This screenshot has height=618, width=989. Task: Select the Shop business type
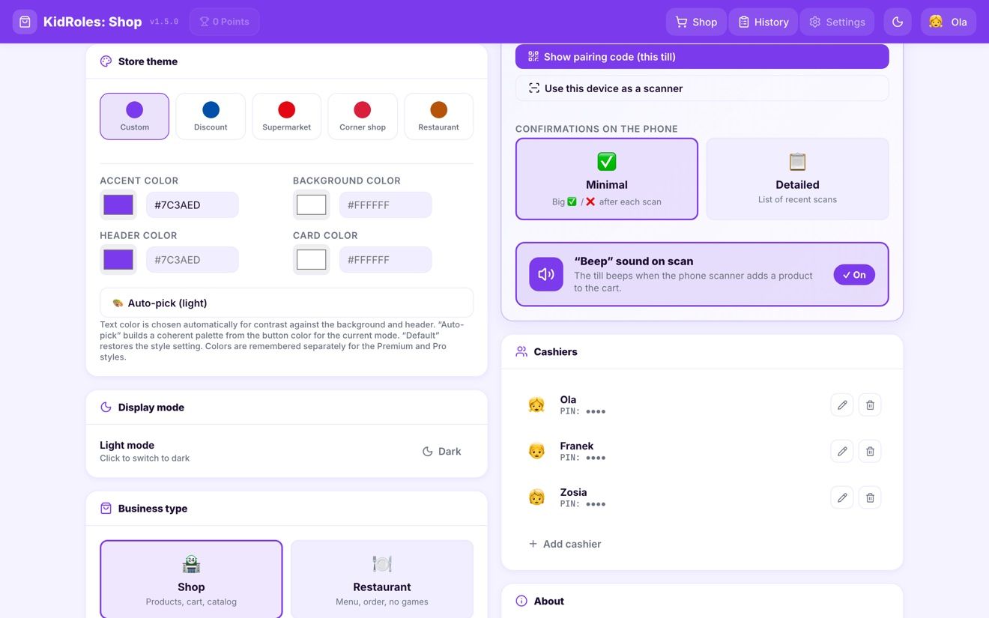(x=191, y=579)
